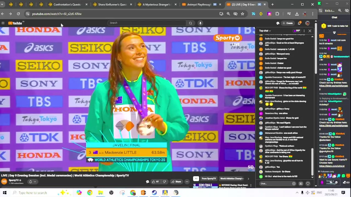Screen dimensions: 351x197
Task: Share the live stream video
Action: tap(176, 182)
